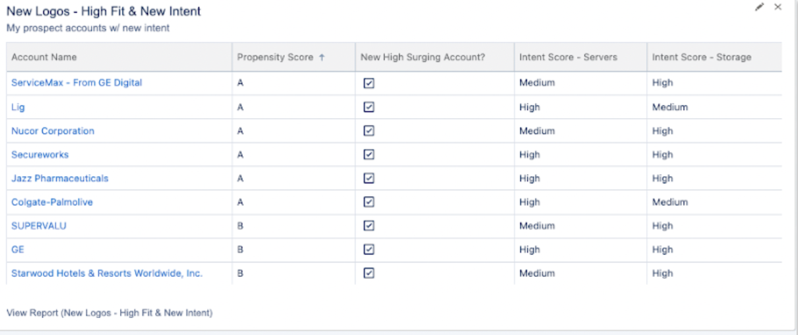Open Colgate-Palmolive account link
Image resolution: width=798 pixels, height=335 pixels.
(x=52, y=202)
